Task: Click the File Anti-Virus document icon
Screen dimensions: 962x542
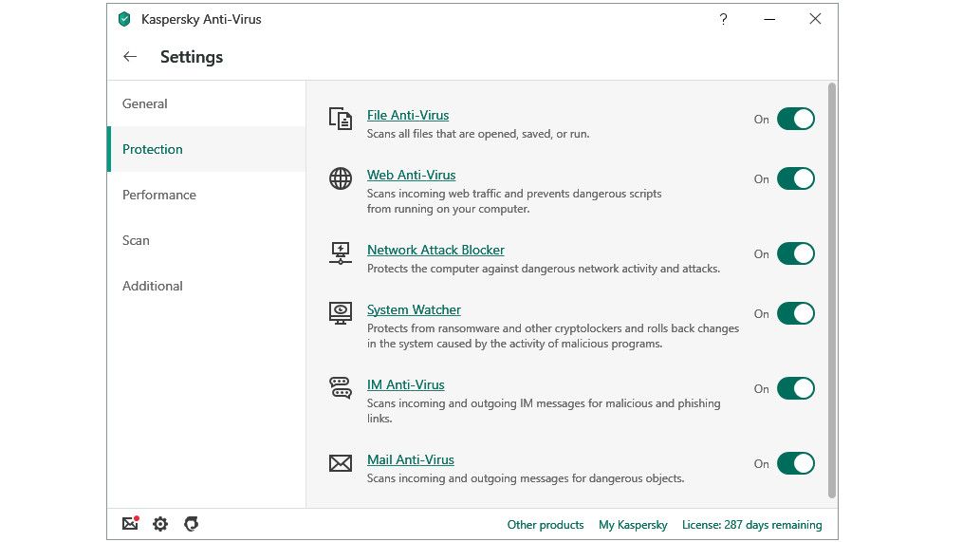Action: point(340,119)
